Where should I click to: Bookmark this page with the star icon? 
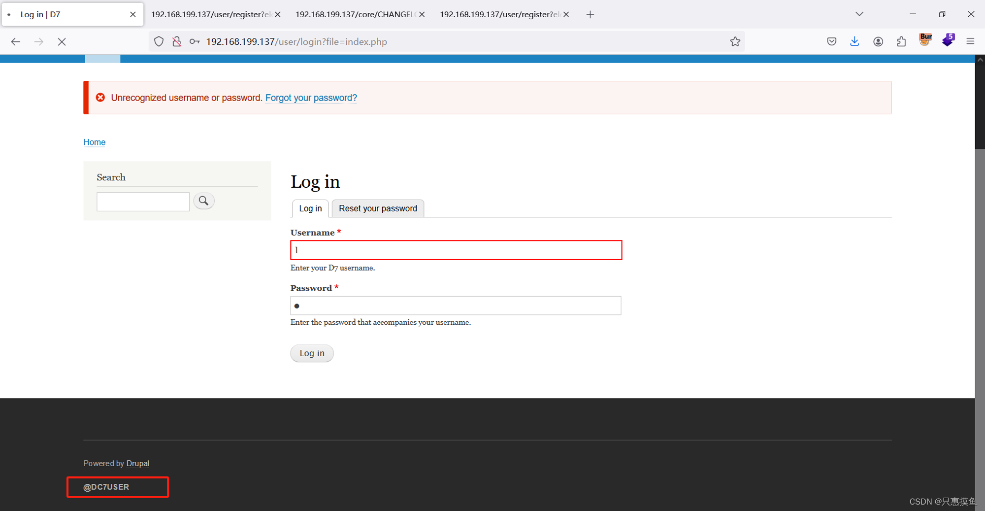click(x=735, y=42)
